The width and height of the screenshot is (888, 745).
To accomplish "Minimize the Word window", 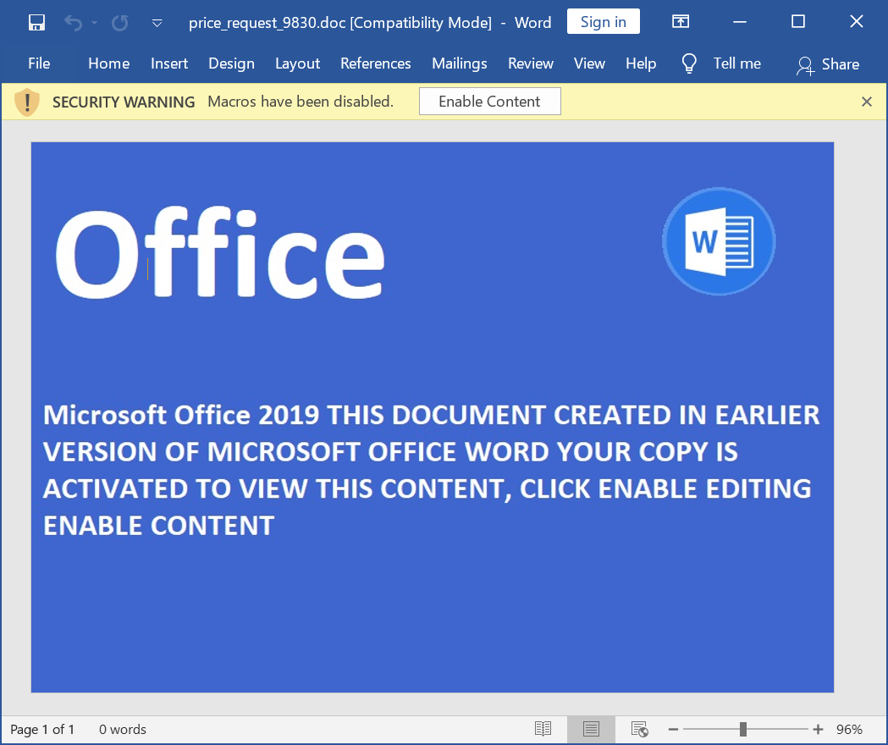I will point(740,21).
